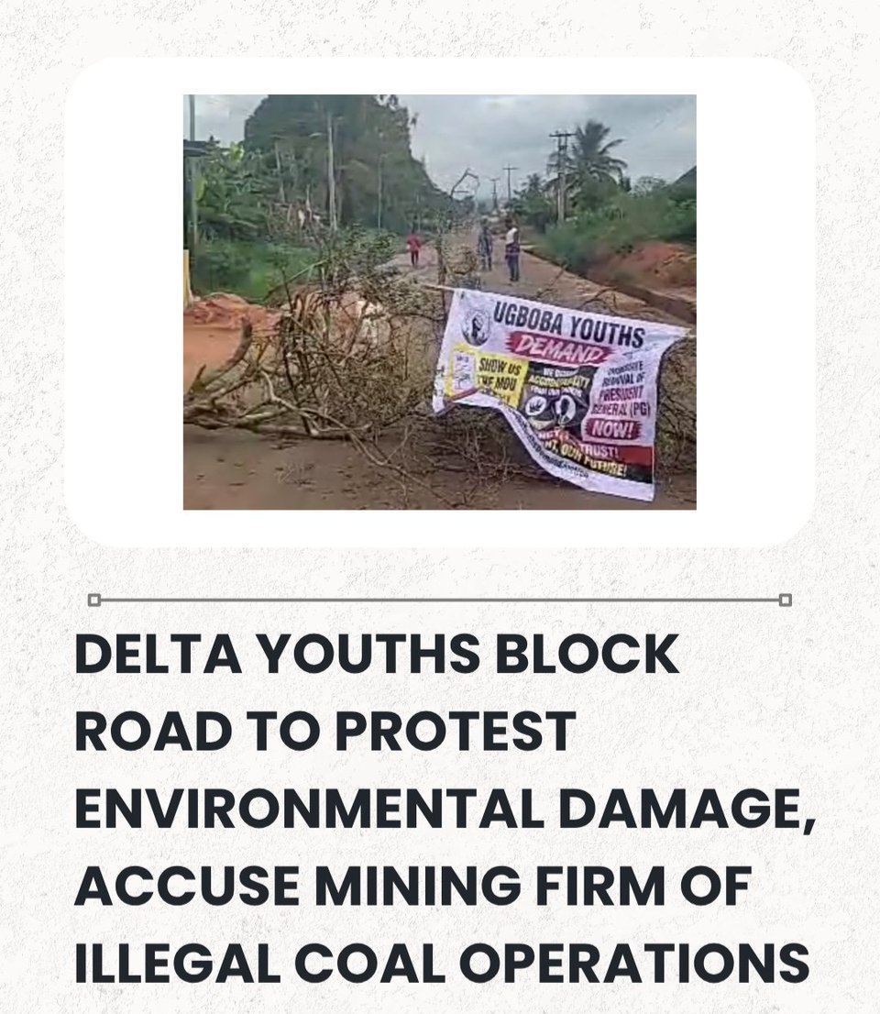Click the two people standing on road
The width and height of the screenshot is (880, 1014).
(499, 249)
